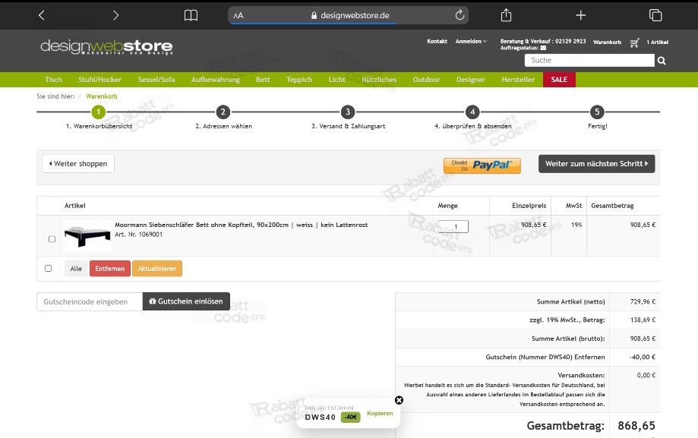Select step 1 Warenkorbübersicht circle
This screenshot has width=698, height=438.
99,112
